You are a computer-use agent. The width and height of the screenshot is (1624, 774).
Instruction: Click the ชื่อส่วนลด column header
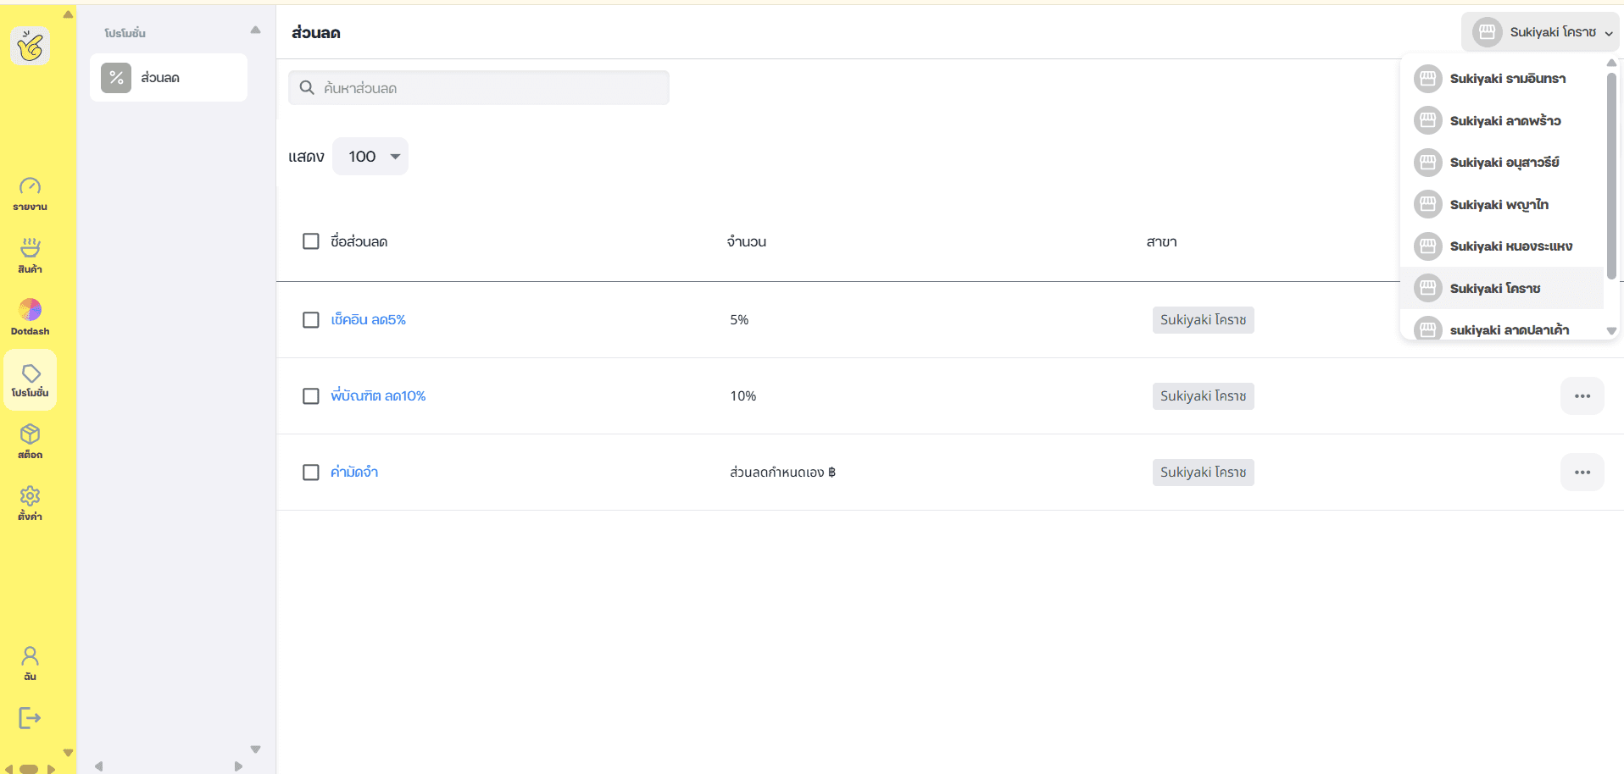[359, 241]
